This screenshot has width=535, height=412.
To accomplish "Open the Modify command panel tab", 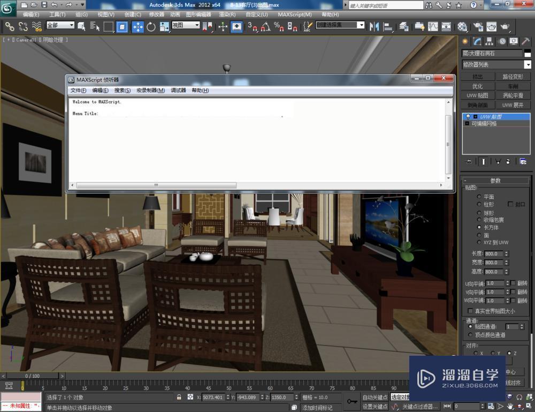I will 477,41.
